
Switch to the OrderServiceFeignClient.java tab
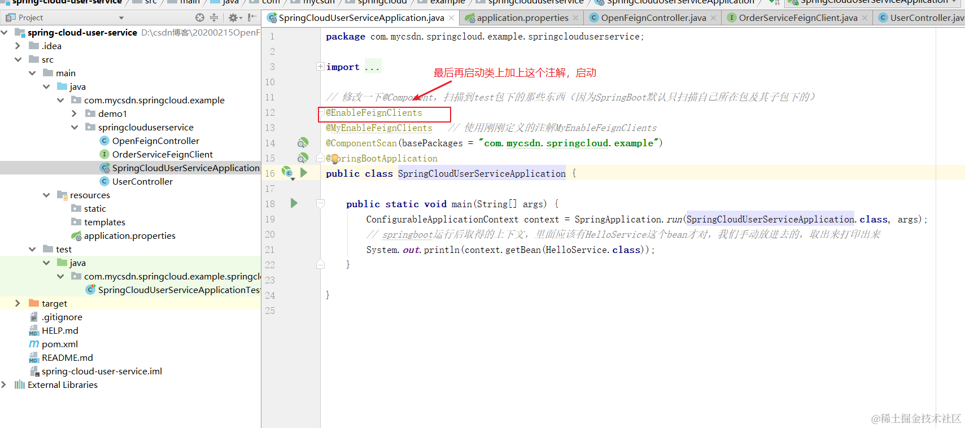(797, 18)
